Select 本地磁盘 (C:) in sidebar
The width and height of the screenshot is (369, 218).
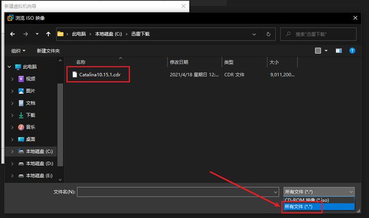pyautogui.click(x=39, y=152)
